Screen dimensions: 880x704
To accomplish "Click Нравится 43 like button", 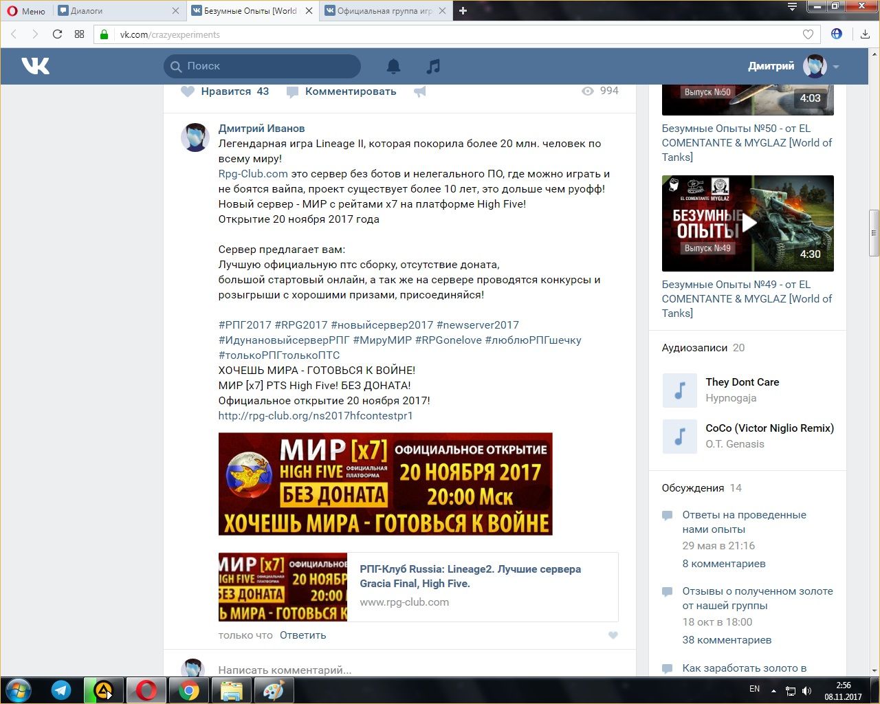I will 225,91.
